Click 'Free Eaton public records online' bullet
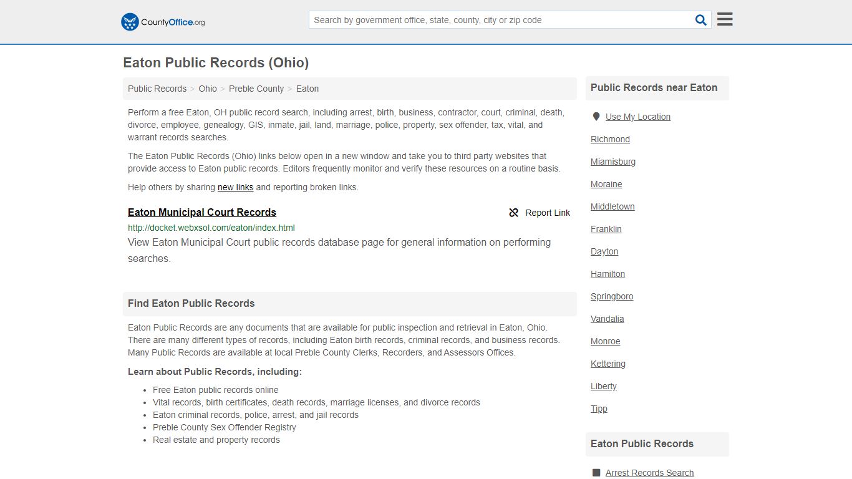The image size is (852, 479). (216, 390)
